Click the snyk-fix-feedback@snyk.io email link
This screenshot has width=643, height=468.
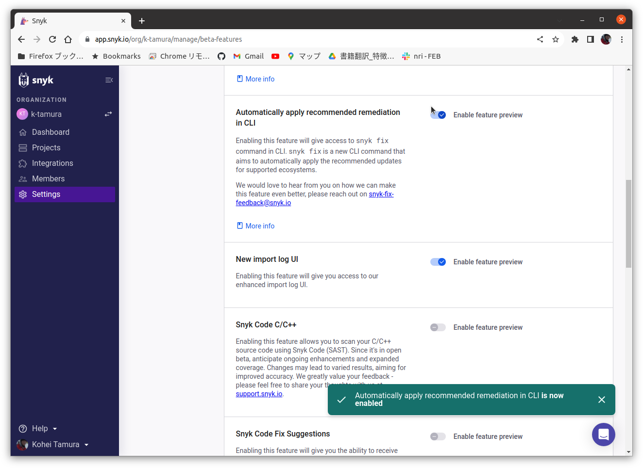click(x=315, y=198)
